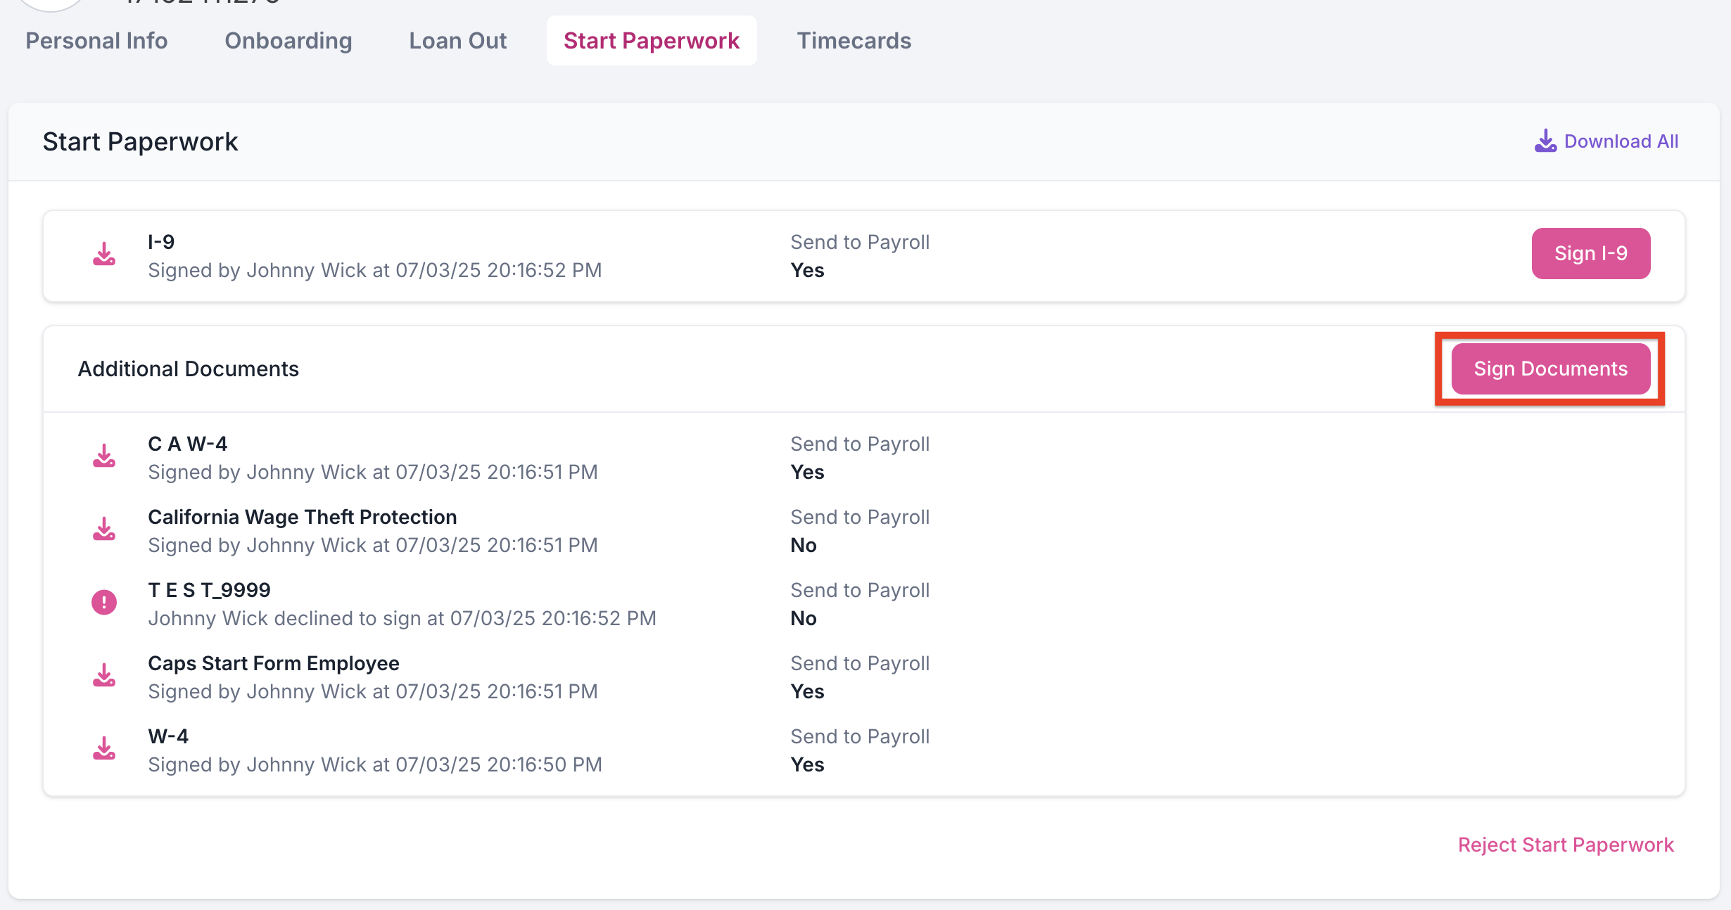
Task: Download the W-4 document icon
Action: pos(104,748)
